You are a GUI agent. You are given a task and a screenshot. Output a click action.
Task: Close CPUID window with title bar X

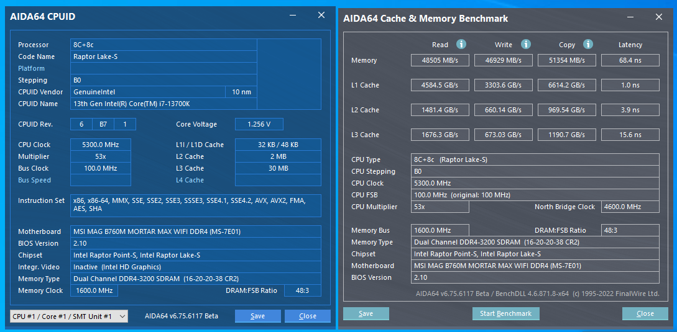321,16
